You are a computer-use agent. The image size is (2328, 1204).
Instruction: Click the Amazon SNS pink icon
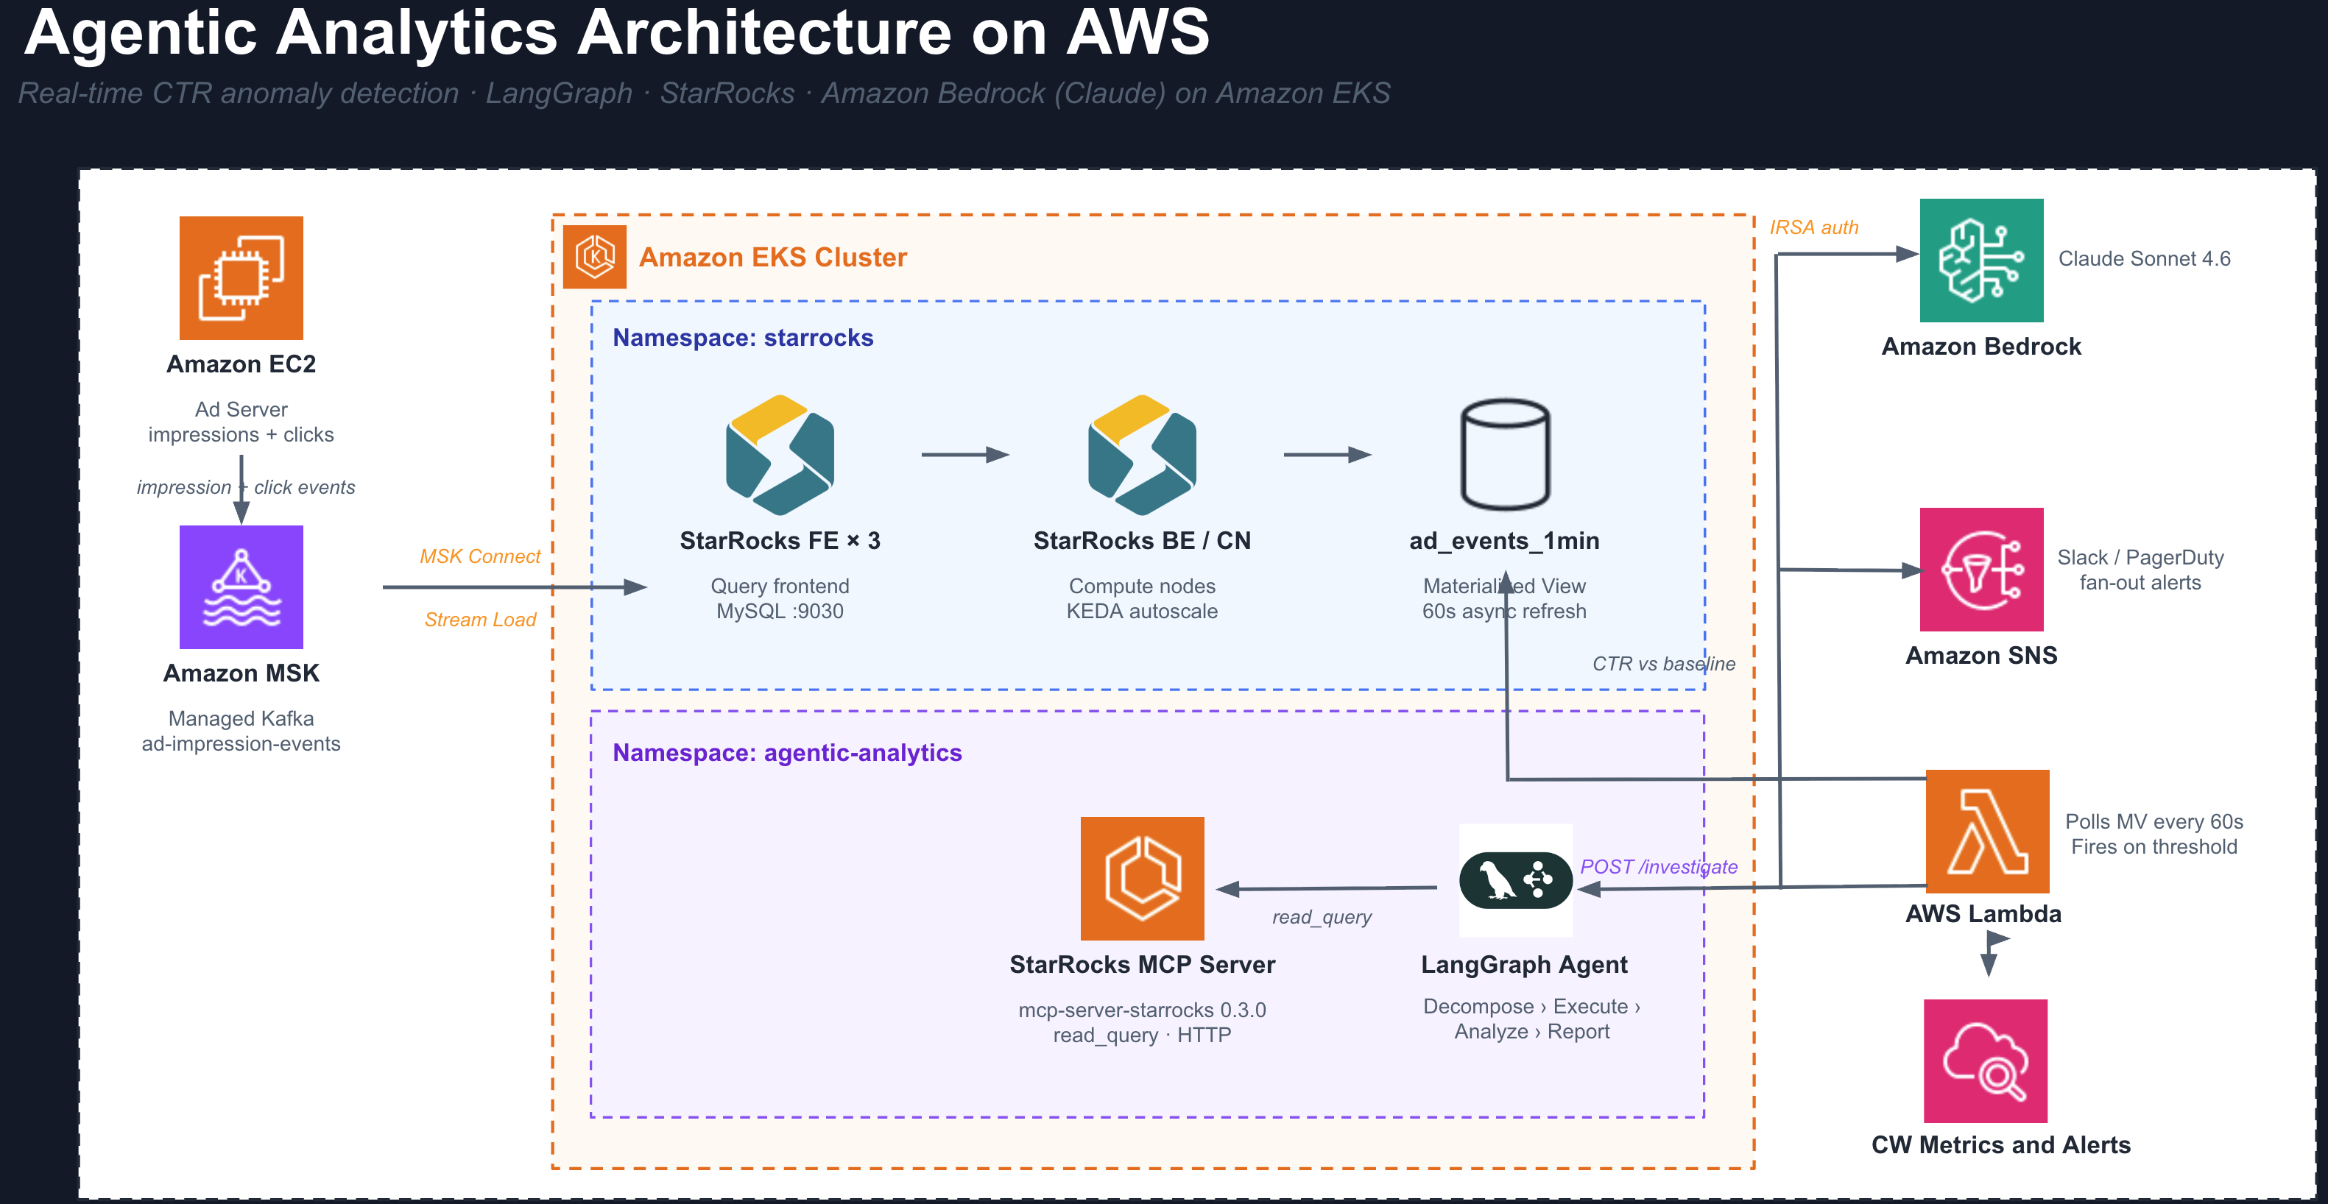1982,570
